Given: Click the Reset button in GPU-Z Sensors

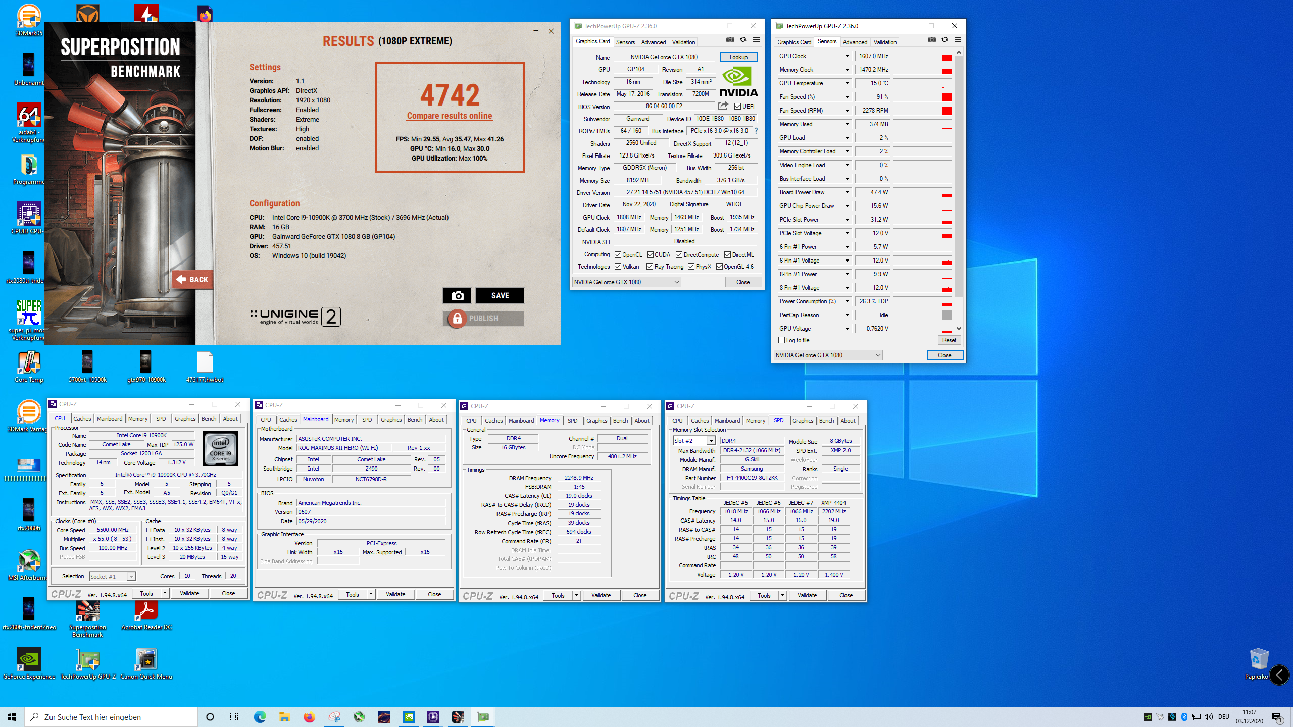Looking at the screenshot, I should (949, 340).
